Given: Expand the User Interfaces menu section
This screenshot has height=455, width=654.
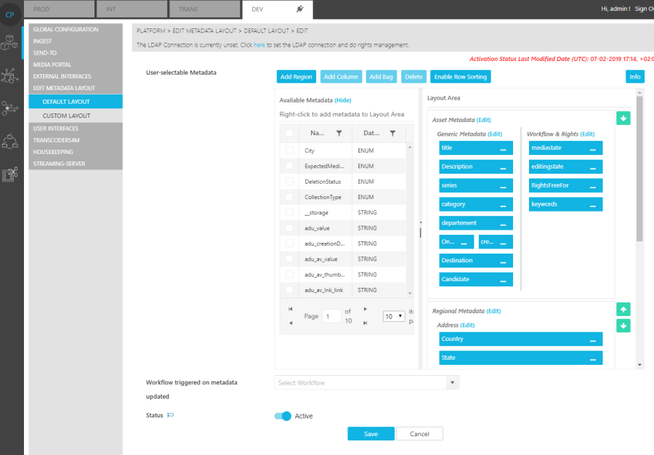Looking at the screenshot, I should tap(55, 129).
